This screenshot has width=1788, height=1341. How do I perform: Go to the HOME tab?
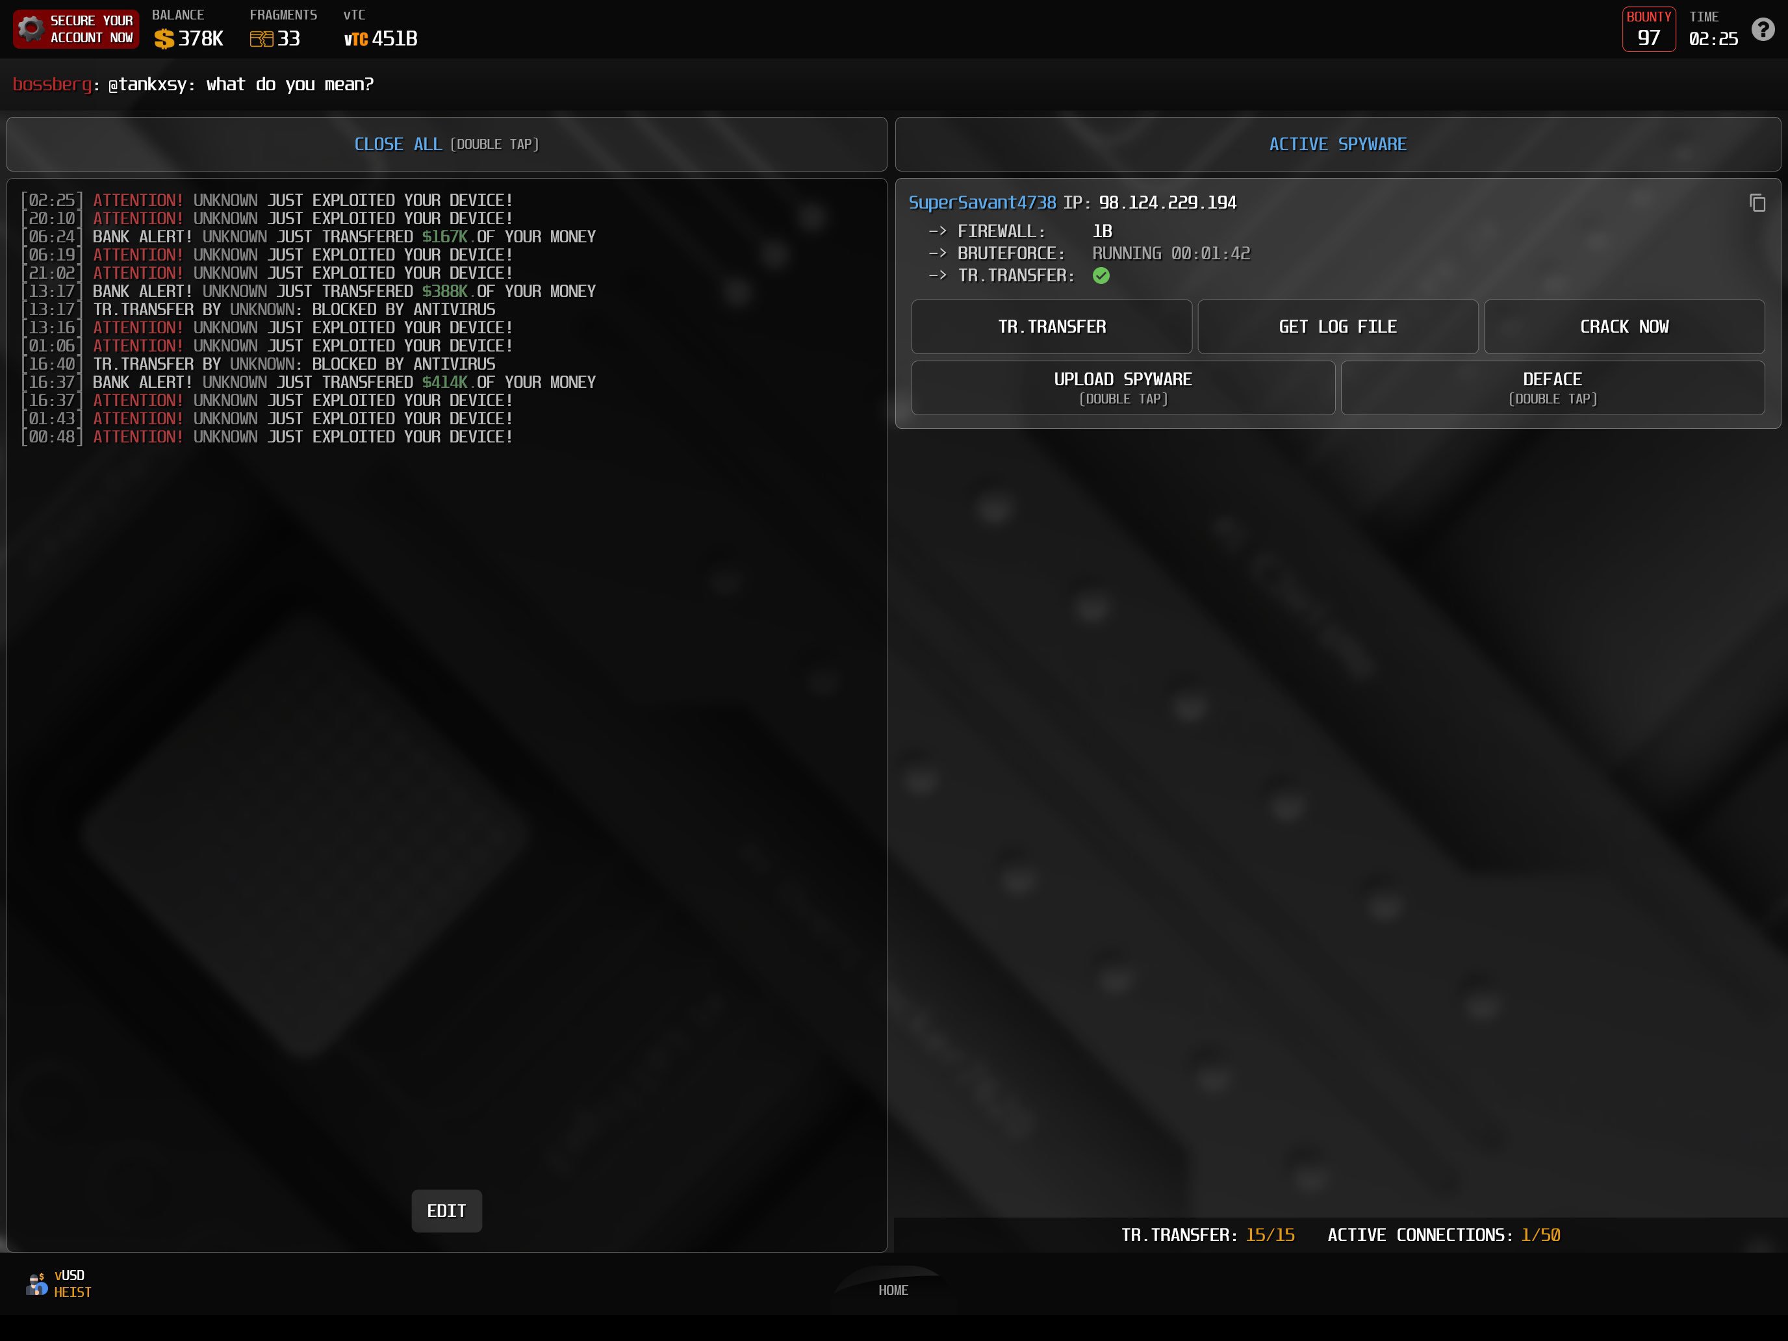click(893, 1290)
